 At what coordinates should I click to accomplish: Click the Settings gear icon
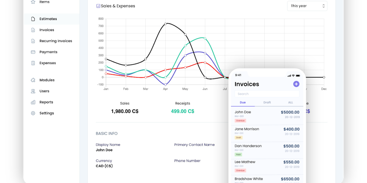[x=33, y=113]
